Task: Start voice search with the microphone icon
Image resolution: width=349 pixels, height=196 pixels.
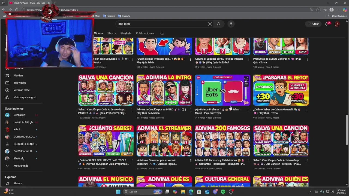Action: (x=231, y=24)
